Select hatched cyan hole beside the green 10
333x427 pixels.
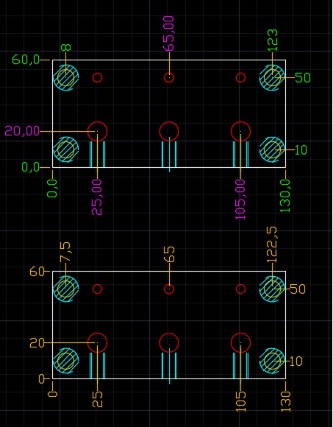(x=273, y=149)
